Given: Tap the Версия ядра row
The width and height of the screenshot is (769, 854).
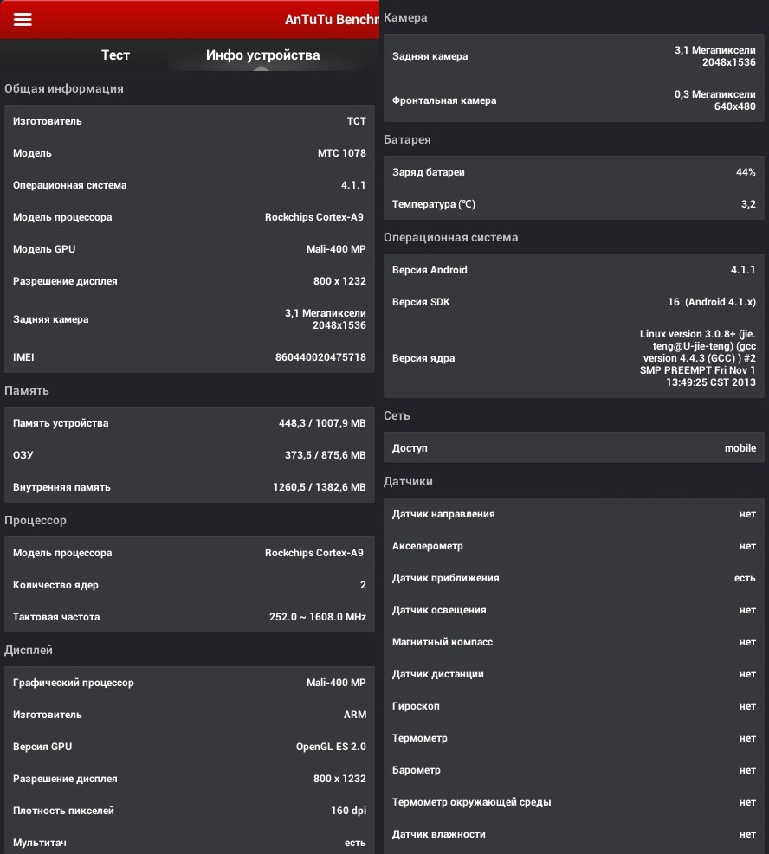Looking at the screenshot, I should (x=573, y=358).
